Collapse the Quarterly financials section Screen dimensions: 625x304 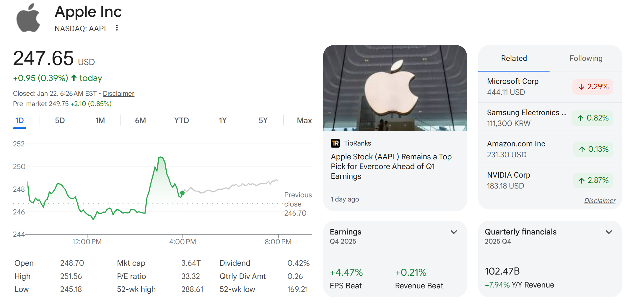pyautogui.click(x=609, y=232)
